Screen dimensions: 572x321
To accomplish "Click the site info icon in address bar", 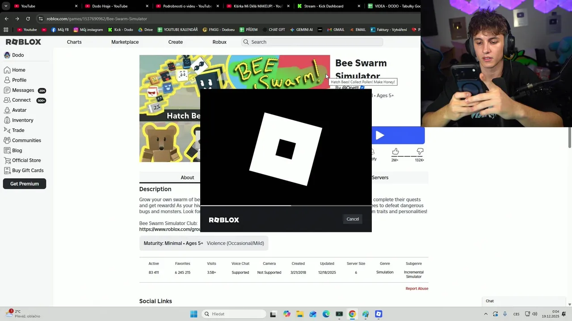I will pyautogui.click(x=41, y=19).
